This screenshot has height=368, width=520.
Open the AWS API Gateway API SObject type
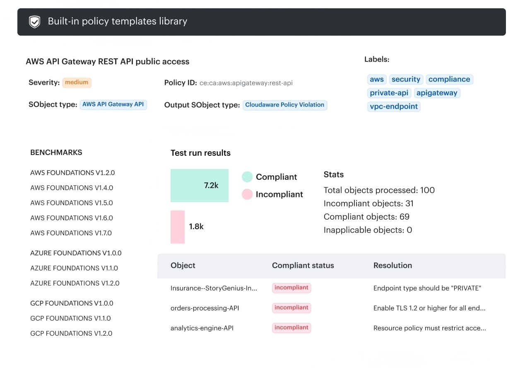coord(113,104)
